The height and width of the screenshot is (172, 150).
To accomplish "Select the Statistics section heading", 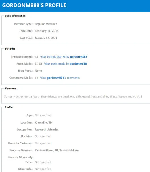I will tap(10, 49).
